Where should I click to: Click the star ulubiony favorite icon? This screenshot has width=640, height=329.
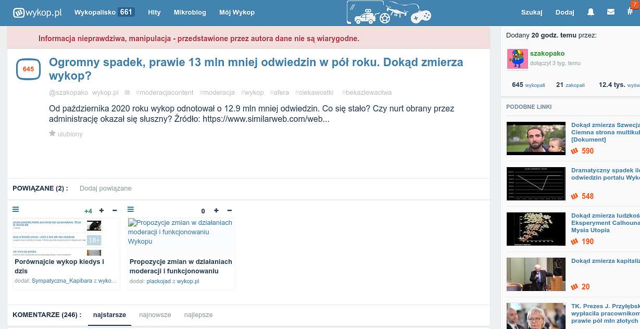tap(52, 133)
